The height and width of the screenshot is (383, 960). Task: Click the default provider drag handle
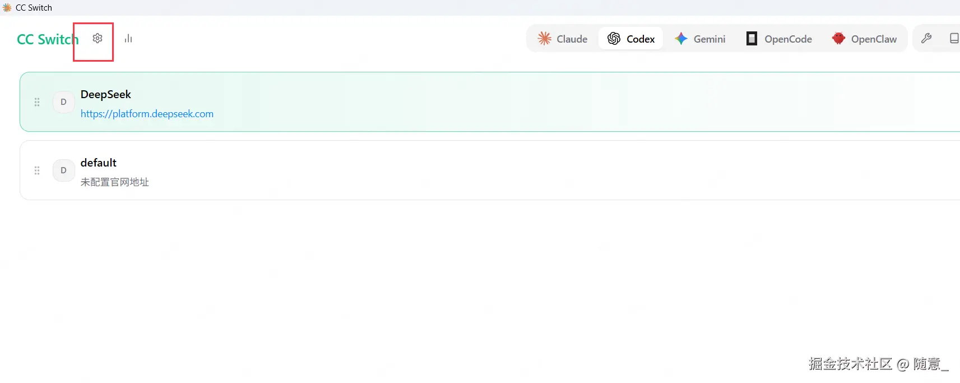coord(37,170)
